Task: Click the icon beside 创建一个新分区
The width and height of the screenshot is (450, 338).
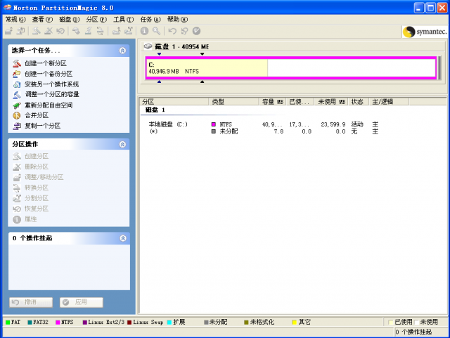Action: pos(17,63)
